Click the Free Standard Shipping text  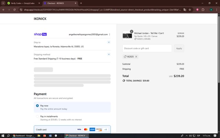[58, 59]
